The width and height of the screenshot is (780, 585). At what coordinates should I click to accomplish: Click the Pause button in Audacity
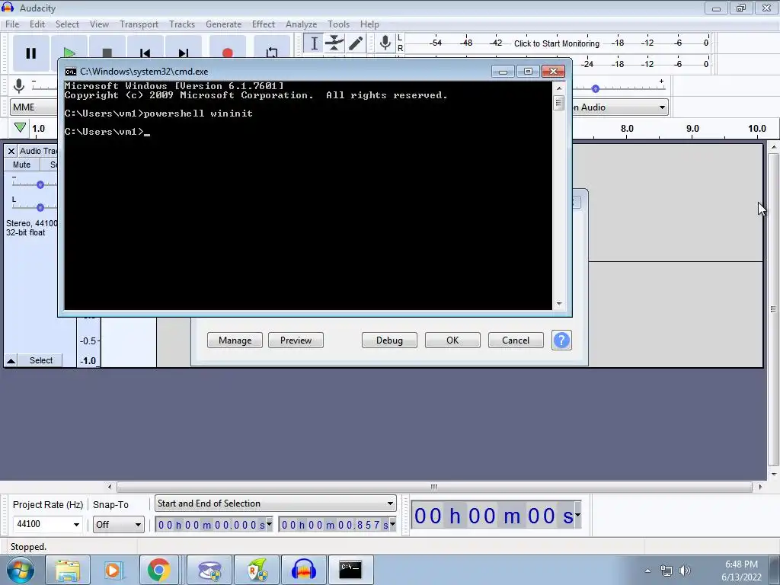pyautogui.click(x=30, y=53)
